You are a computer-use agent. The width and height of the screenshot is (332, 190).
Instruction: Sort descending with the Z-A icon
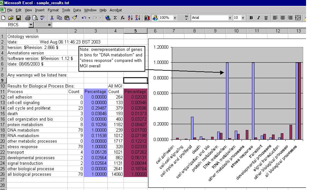point(137,18)
